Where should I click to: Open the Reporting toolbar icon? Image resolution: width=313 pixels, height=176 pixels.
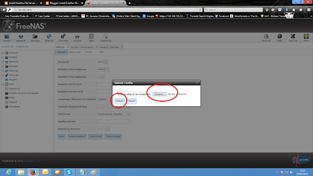click(x=106, y=38)
